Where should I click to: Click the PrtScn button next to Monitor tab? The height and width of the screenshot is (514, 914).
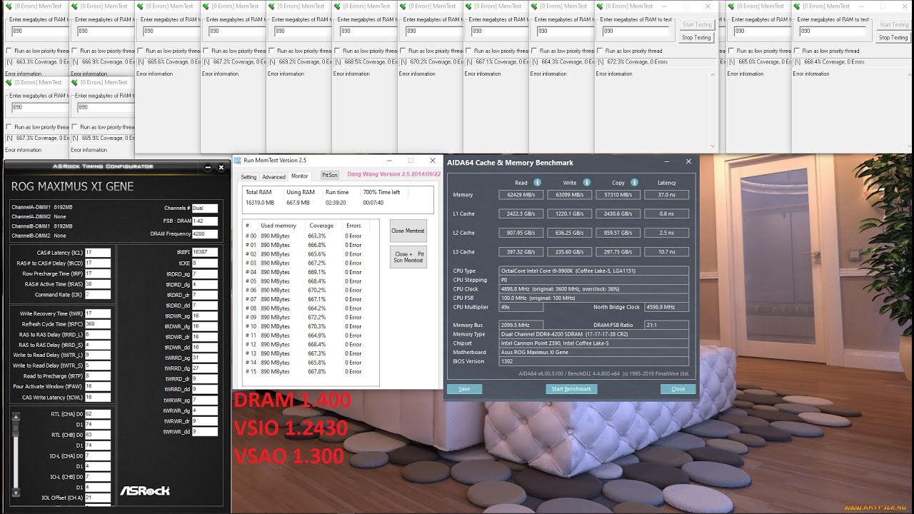(329, 175)
